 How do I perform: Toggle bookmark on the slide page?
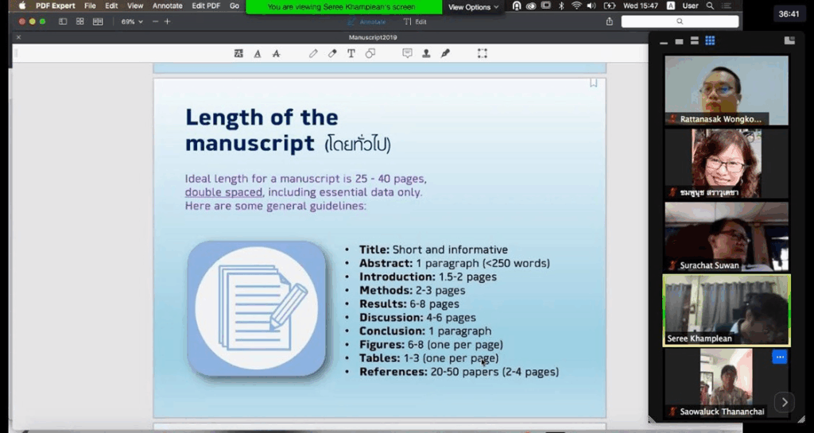(x=593, y=83)
